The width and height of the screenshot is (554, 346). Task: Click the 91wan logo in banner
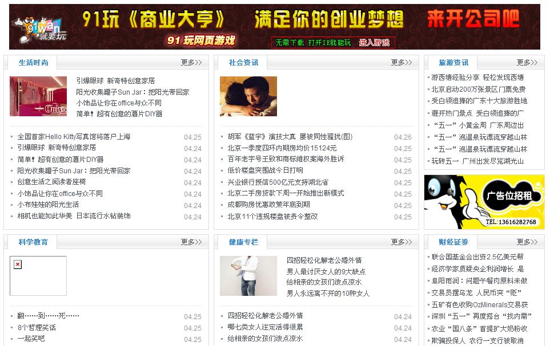point(40,30)
